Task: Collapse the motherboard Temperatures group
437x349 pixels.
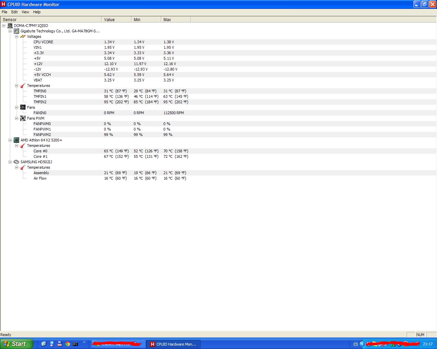Action: pyautogui.click(x=16, y=86)
